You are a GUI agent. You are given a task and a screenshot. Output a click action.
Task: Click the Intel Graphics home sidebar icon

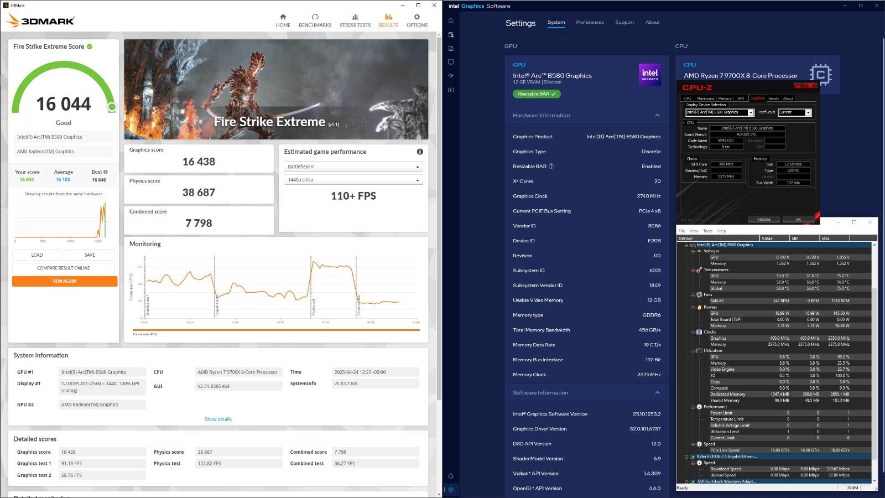click(x=451, y=21)
